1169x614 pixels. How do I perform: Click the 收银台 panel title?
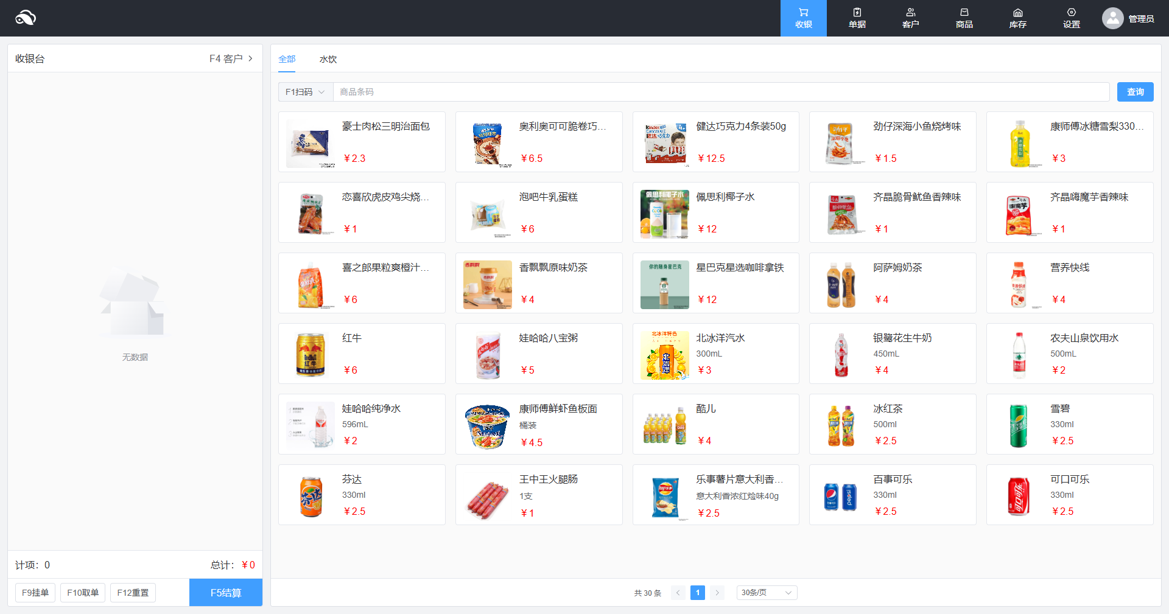[30, 58]
